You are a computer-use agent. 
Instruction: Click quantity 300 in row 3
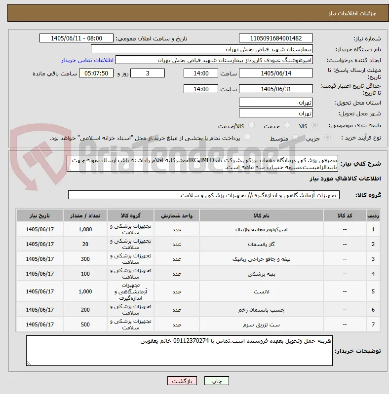click(85, 259)
